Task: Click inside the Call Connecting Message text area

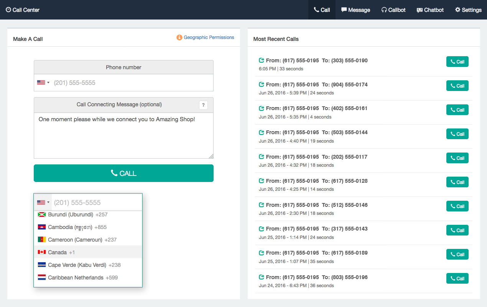Action: pos(123,136)
